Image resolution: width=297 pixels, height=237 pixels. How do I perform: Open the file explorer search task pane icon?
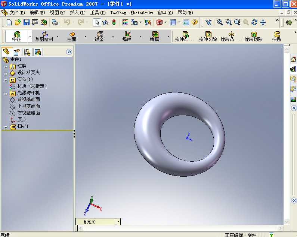(293, 79)
